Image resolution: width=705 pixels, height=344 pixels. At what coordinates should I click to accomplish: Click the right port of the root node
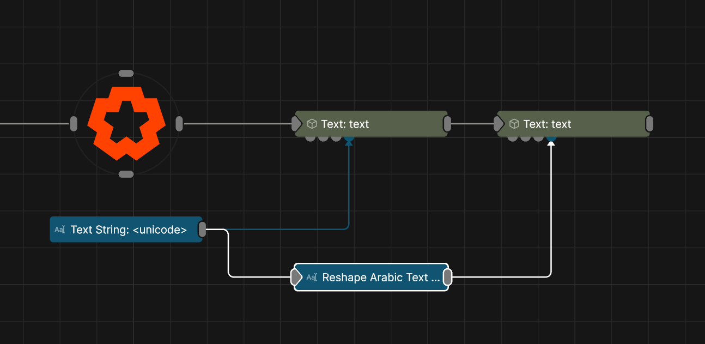(x=179, y=124)
